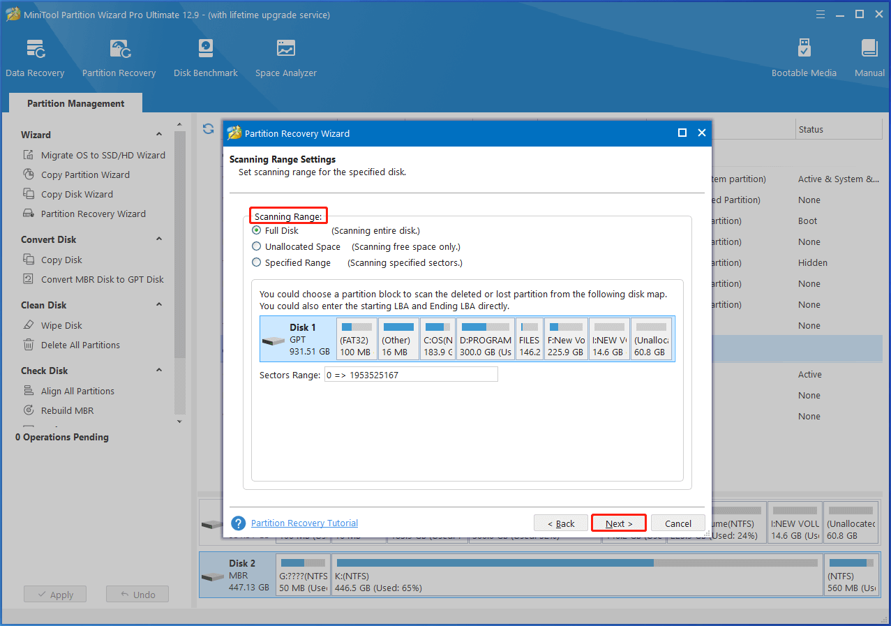The height and width of the screenshot is (626, 891).
Task: Launch Partition Recovery from the toolbar
Action: click(x=119, y=58)
